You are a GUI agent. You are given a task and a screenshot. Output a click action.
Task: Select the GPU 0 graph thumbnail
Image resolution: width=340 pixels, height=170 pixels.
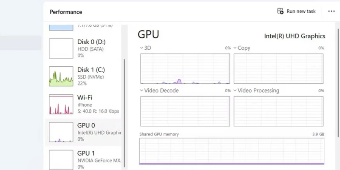[x=61, y=132]
